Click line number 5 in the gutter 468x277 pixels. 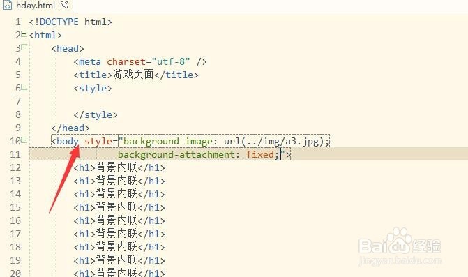[18, 75]
